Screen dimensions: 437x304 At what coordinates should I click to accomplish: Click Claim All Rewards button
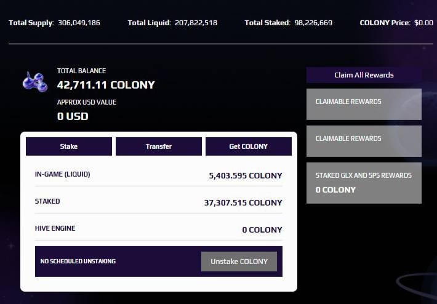click(x=364, y=75)
